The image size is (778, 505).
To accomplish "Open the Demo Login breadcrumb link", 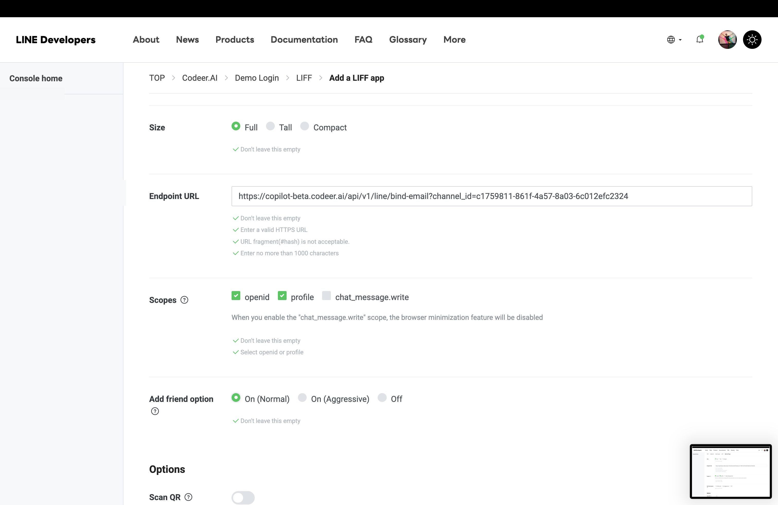I will click(x=257, y=78).
